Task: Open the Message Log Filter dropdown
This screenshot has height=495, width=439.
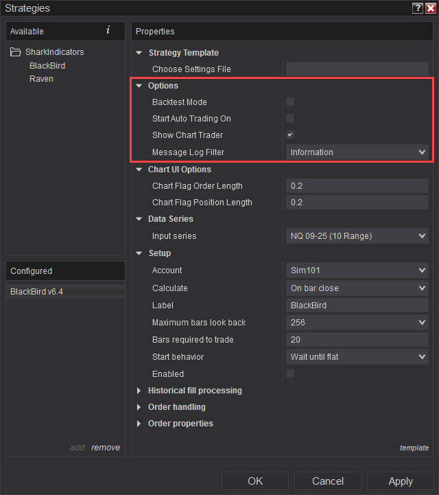Action: pos(357,152)
